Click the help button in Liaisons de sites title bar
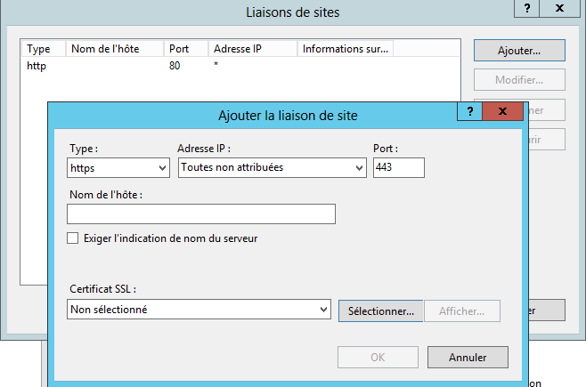 [527, 7]
